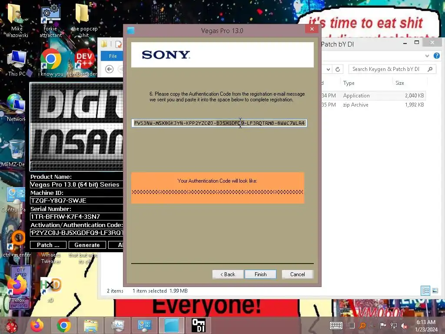Open the Mike Wazowski folder icon

click(17, 20)
